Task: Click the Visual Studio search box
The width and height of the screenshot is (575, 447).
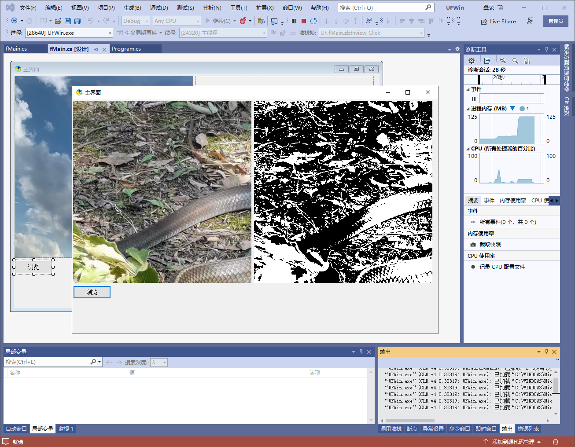Action: (x=386, y=8)
